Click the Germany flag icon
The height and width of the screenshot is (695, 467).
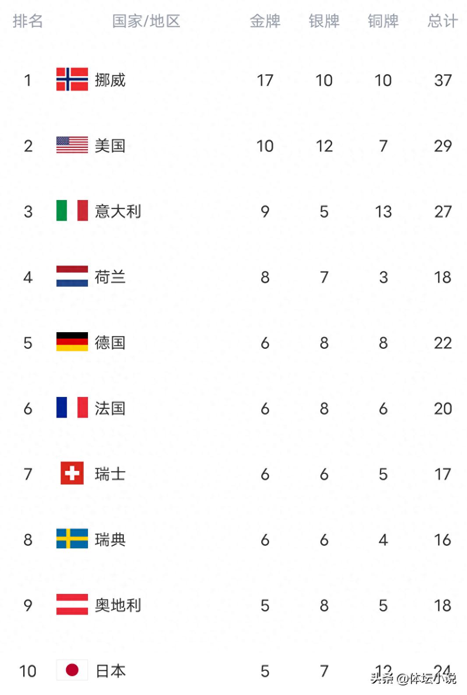coord(72,342)
